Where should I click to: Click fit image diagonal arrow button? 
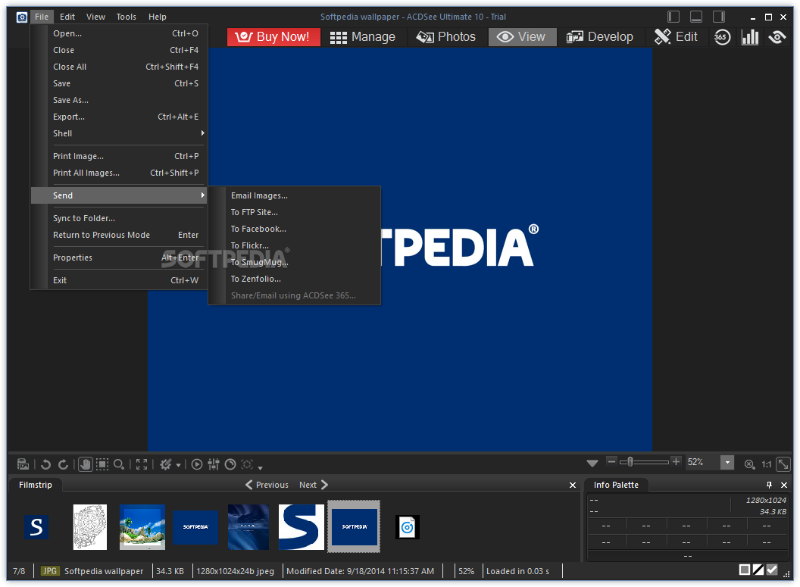pyautogui.click(x=783, y=464)
